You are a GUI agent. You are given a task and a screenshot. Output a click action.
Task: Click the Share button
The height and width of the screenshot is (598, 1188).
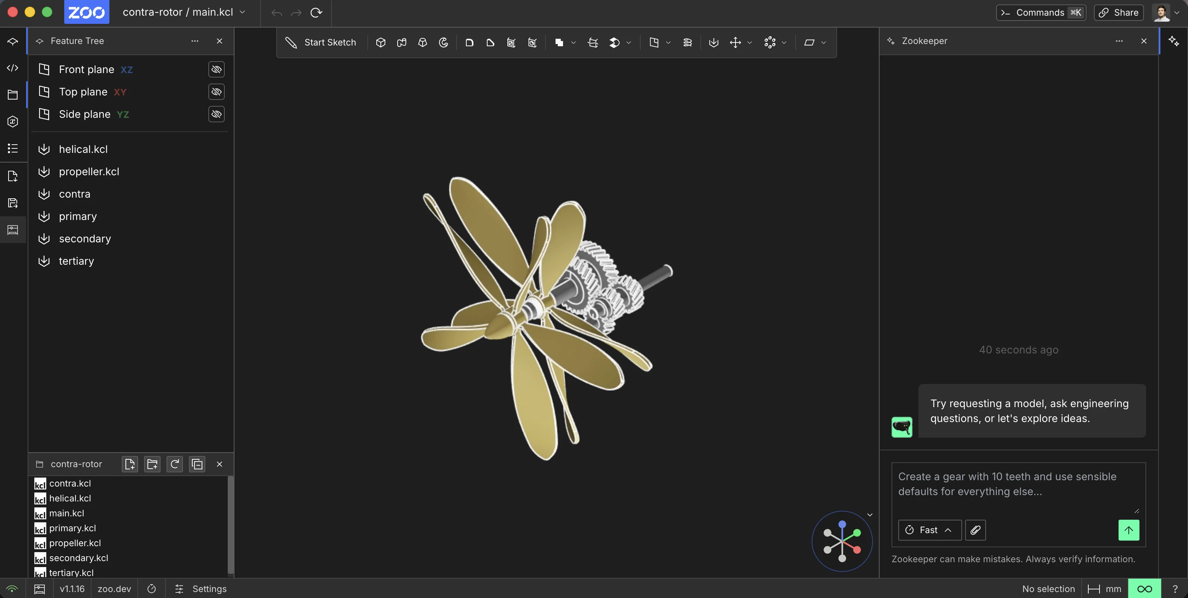(1118, 12)
